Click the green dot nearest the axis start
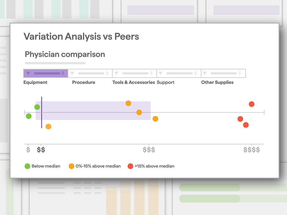 28,116
